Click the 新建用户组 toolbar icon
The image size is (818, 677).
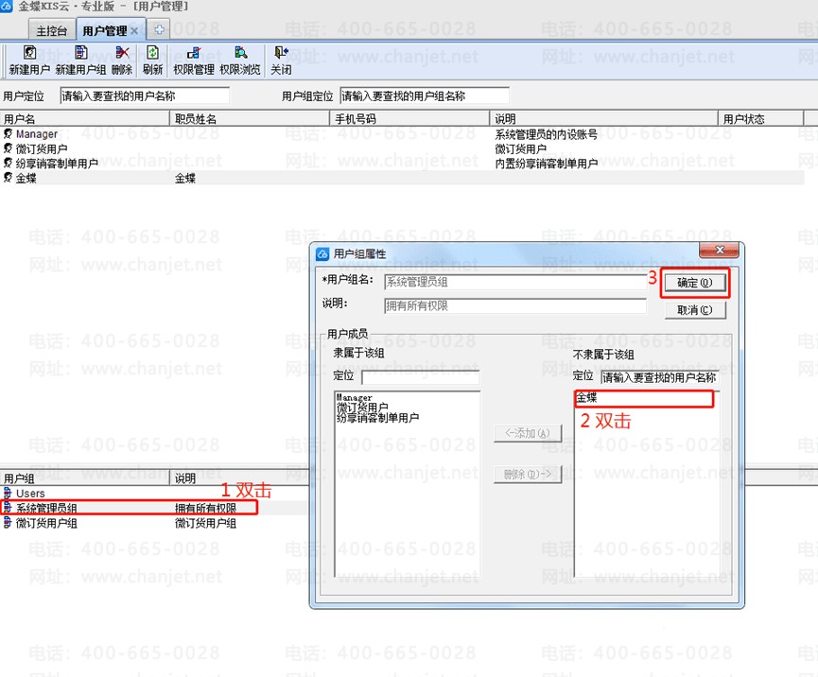click(x=80, y=54)
